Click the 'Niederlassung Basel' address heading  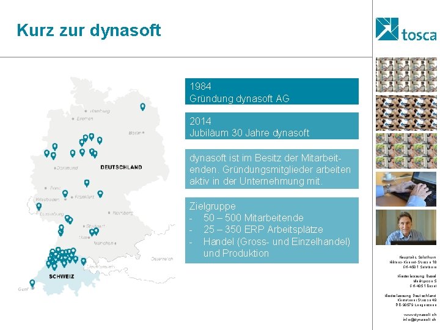pyautogui.click(x=417, y=276)
